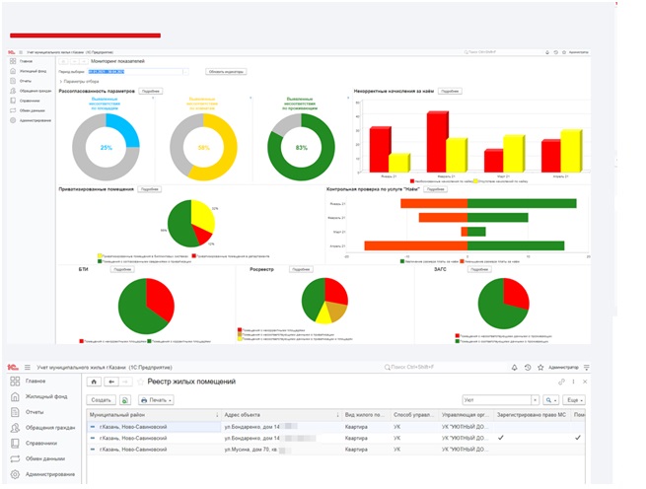The image size is (646, 489).
Task: Open the Еще dropdown menu
Action: [x=574, y=400]
